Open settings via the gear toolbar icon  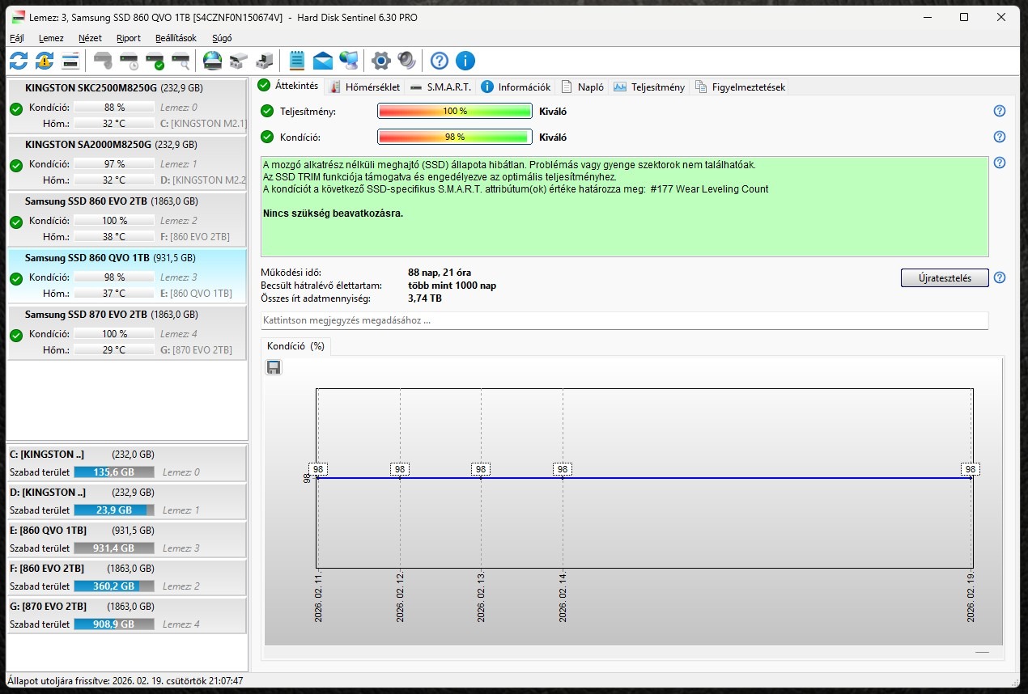coord(380,61)
